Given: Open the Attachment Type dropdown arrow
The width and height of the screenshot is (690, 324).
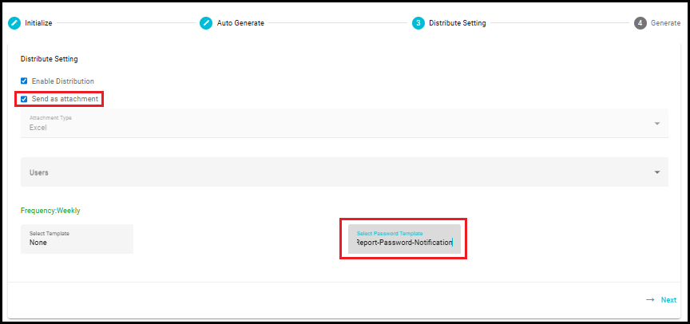Looking at the screenshot, I should (x=657, y=124).
